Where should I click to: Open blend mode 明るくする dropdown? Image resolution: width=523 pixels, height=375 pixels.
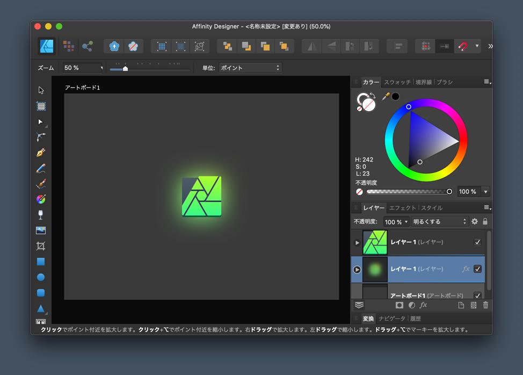coord(439,221)
